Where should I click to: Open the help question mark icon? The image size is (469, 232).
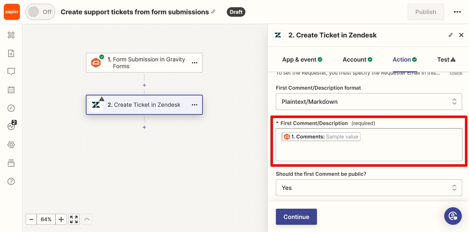11,181
